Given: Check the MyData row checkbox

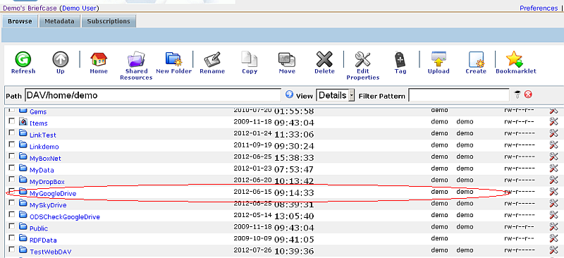Looking at the screenshot, I should tap(12, 168).
